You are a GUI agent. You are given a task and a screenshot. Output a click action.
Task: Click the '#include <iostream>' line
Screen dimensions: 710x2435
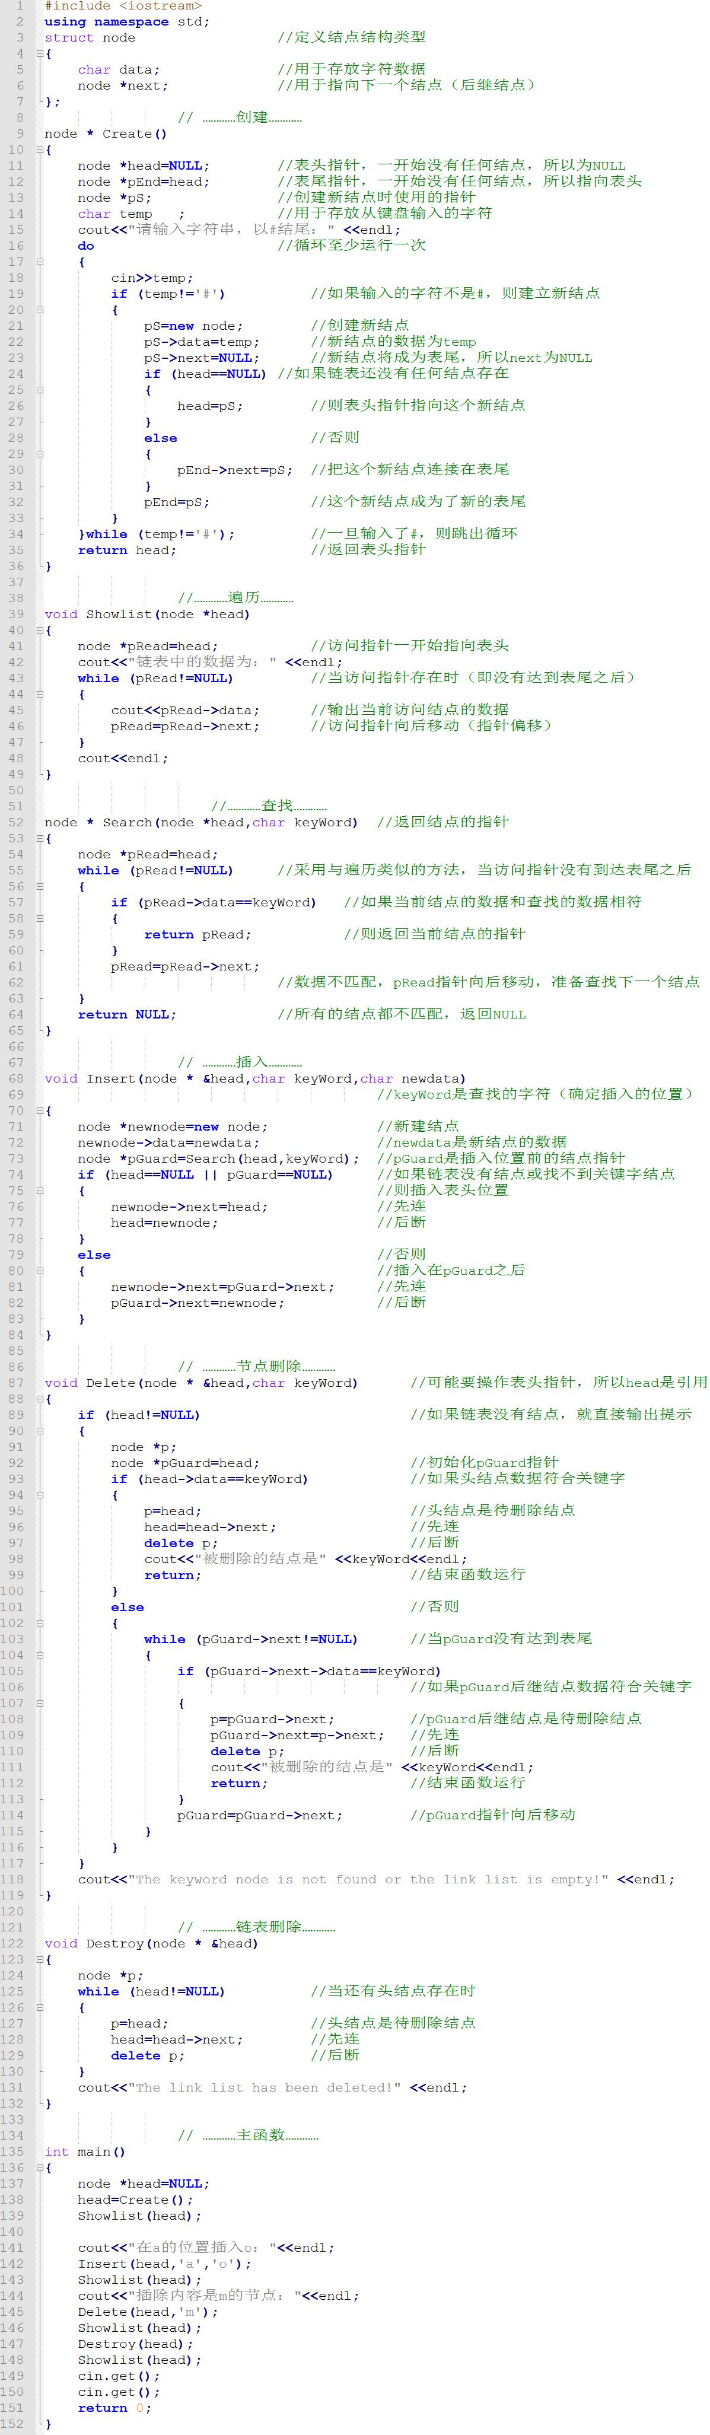click(123, 6)
